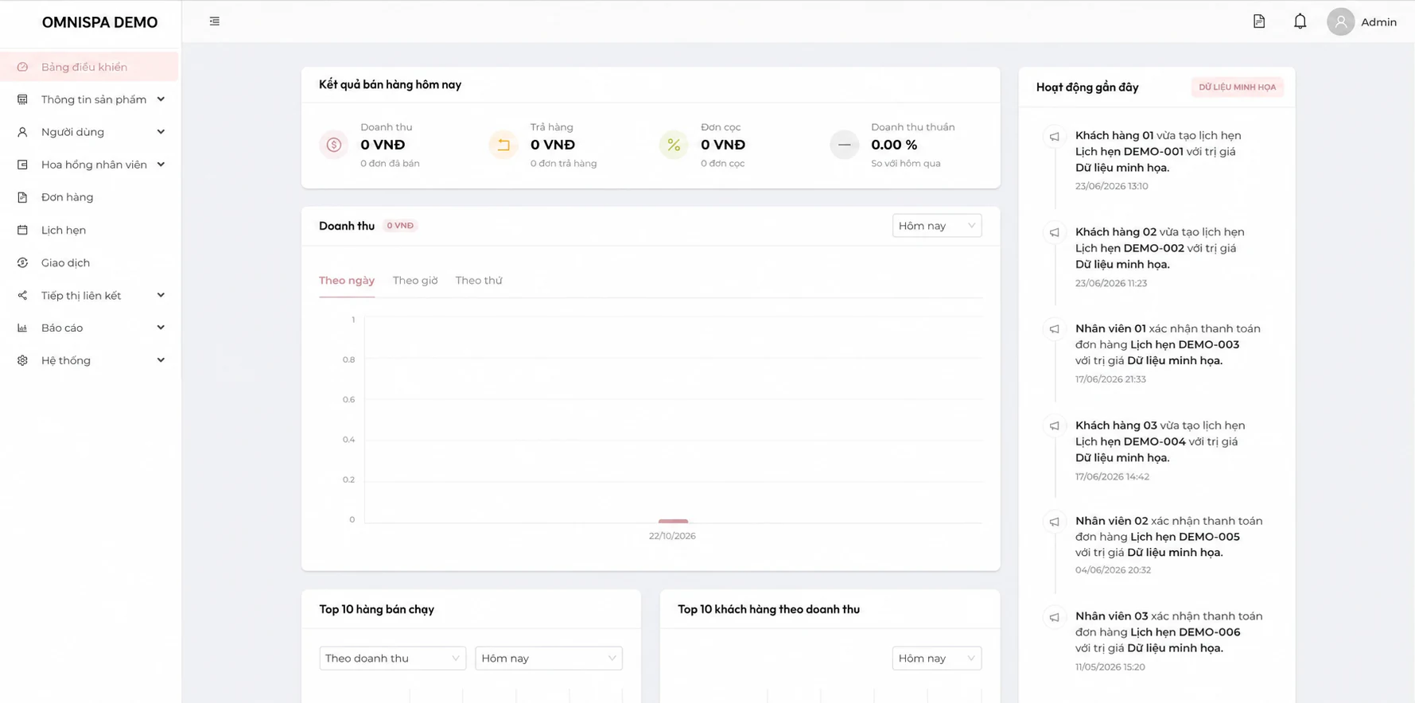
Task: Expand Người dùng chevron
Action: coord(161,132)
